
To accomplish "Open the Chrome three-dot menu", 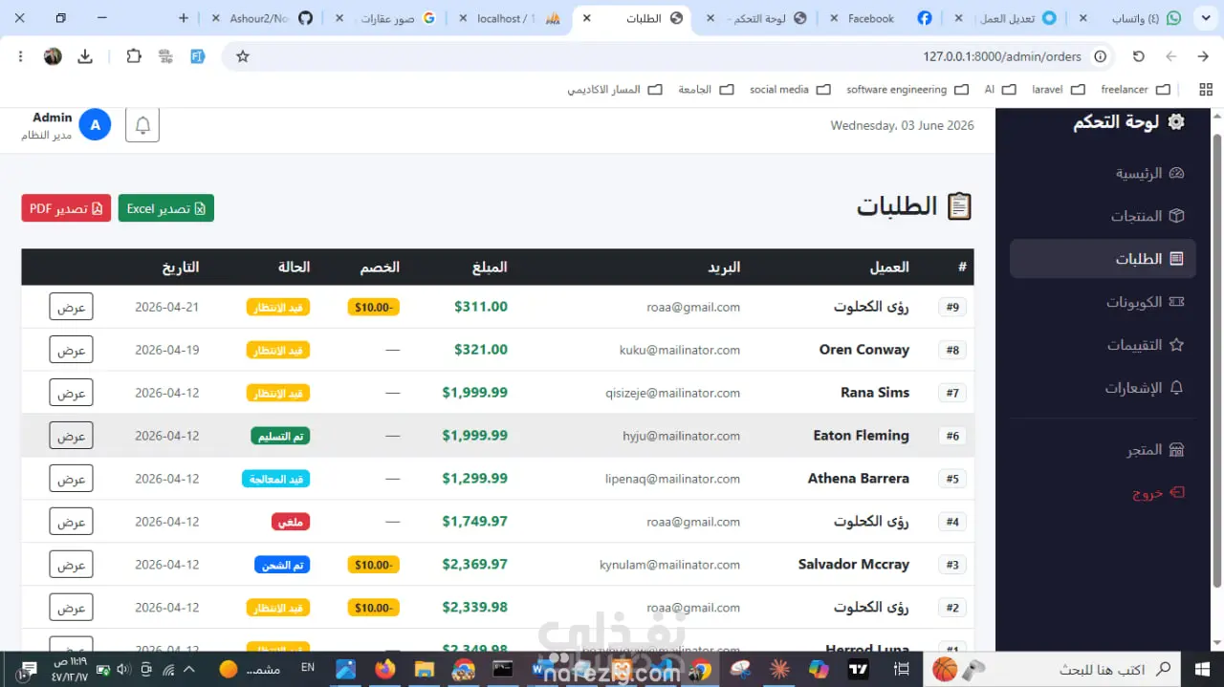I will 20,56.
